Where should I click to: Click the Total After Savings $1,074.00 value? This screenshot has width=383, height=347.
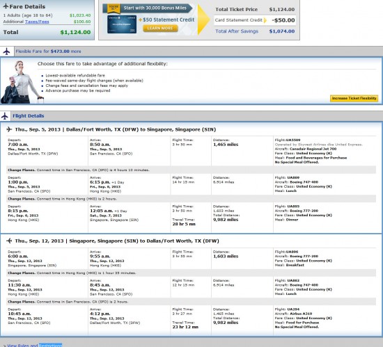tap(282, 31)
